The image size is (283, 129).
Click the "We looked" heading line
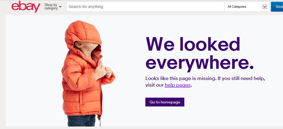coord(193,44)
